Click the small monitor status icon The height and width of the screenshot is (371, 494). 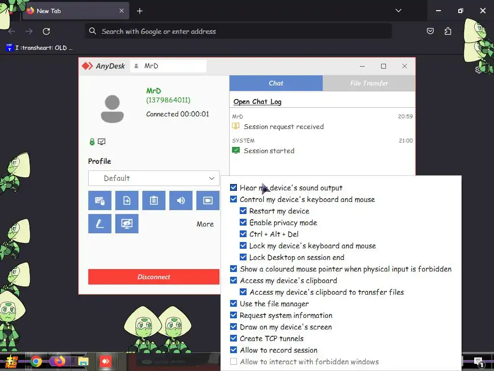click(101, 142)
